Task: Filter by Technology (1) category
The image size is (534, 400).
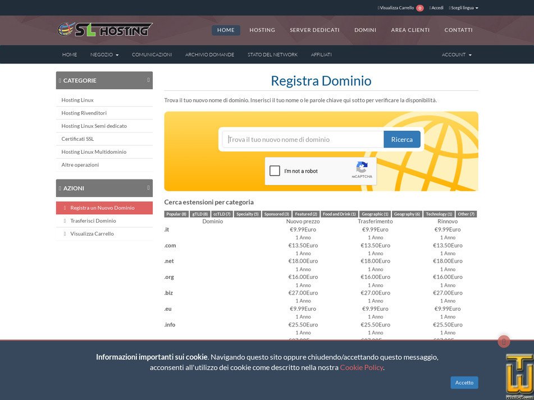Action: (x=439, y=214)
